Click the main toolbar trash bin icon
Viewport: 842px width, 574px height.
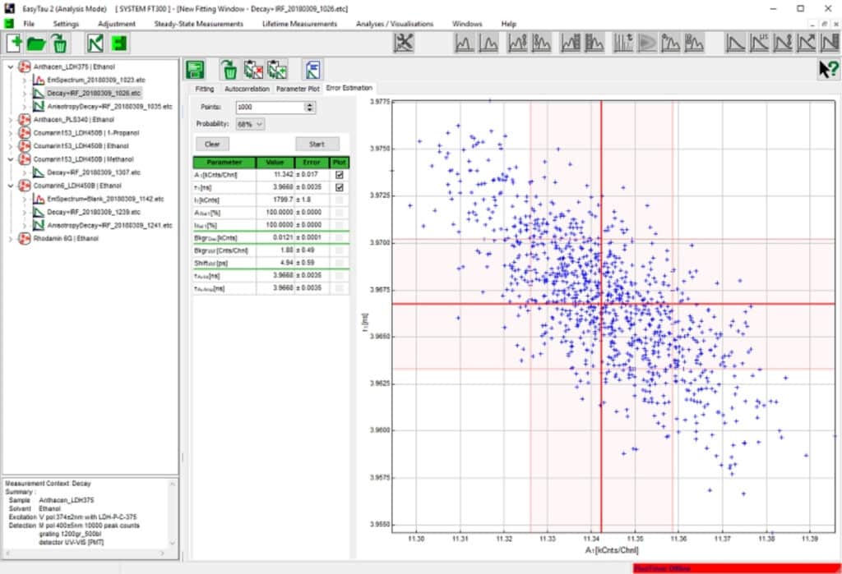pos(60,44)
